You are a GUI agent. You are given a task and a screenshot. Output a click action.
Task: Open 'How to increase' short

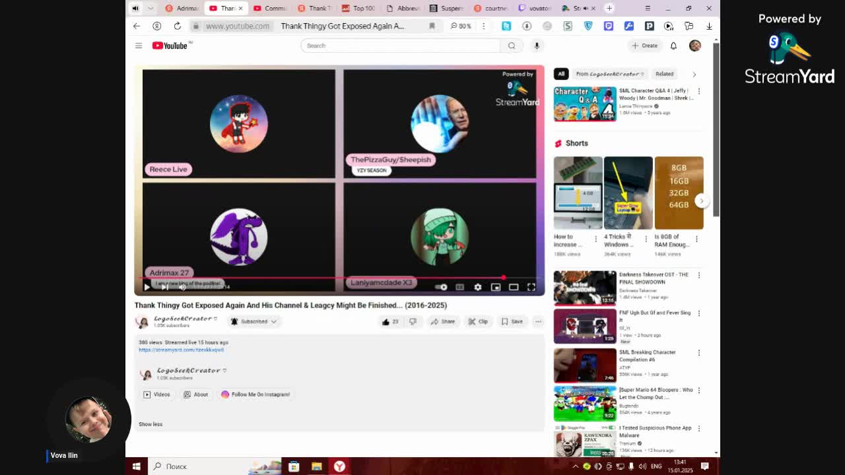click(x=578, y=193)
